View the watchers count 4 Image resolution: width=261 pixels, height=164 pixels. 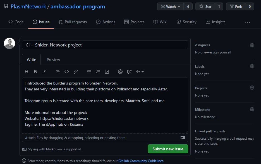188,6
